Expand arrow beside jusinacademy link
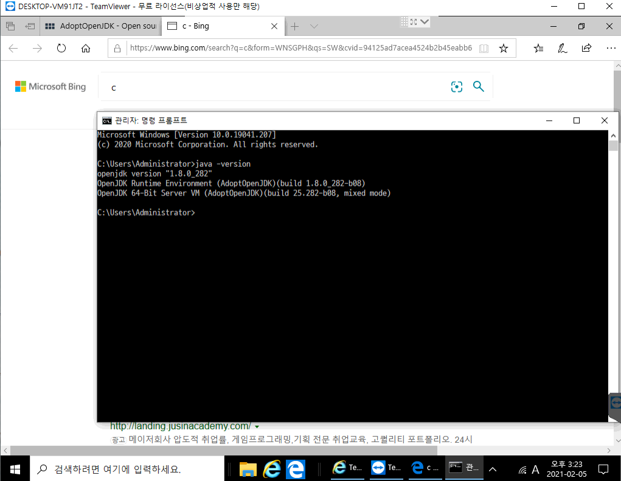621x481 pixels. (x=257, y=427)
